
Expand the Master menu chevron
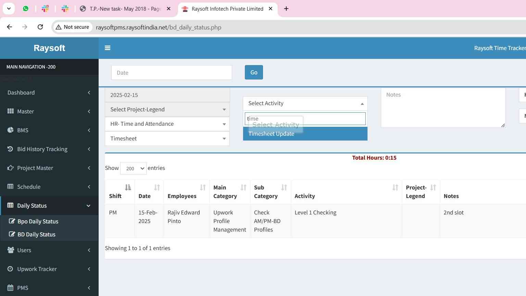click(x=89, y=111)
